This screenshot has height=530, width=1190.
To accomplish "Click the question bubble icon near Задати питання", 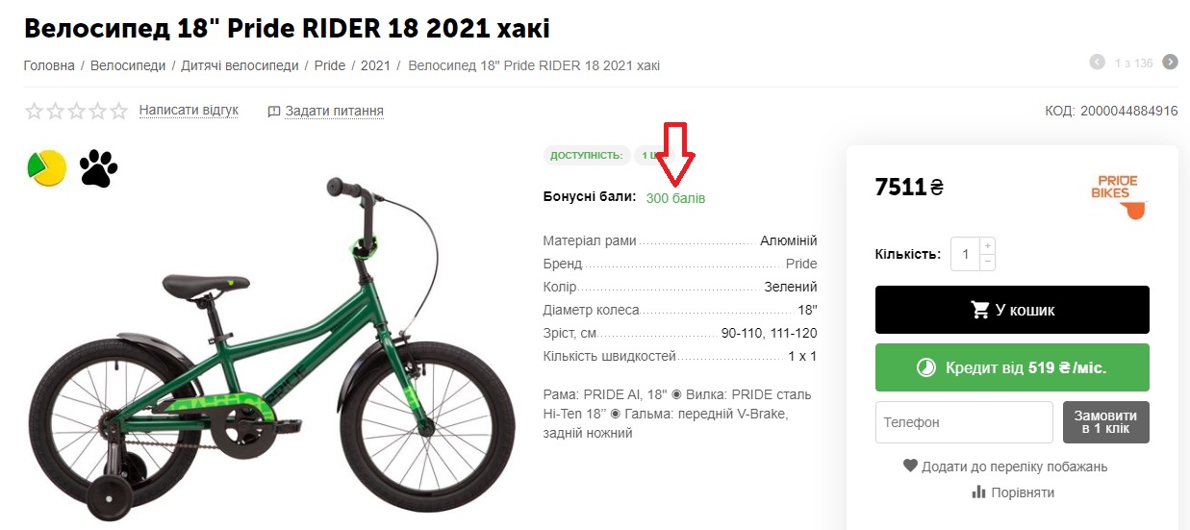I will pos(274,112).
